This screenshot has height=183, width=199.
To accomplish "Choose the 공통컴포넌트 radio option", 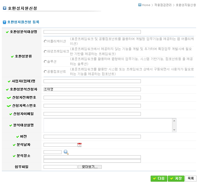I will 45,72.
